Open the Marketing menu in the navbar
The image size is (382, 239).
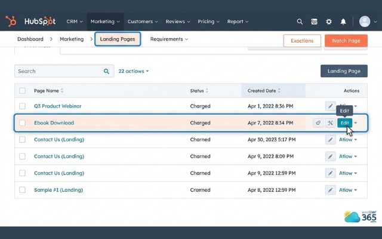pos(105,22)
